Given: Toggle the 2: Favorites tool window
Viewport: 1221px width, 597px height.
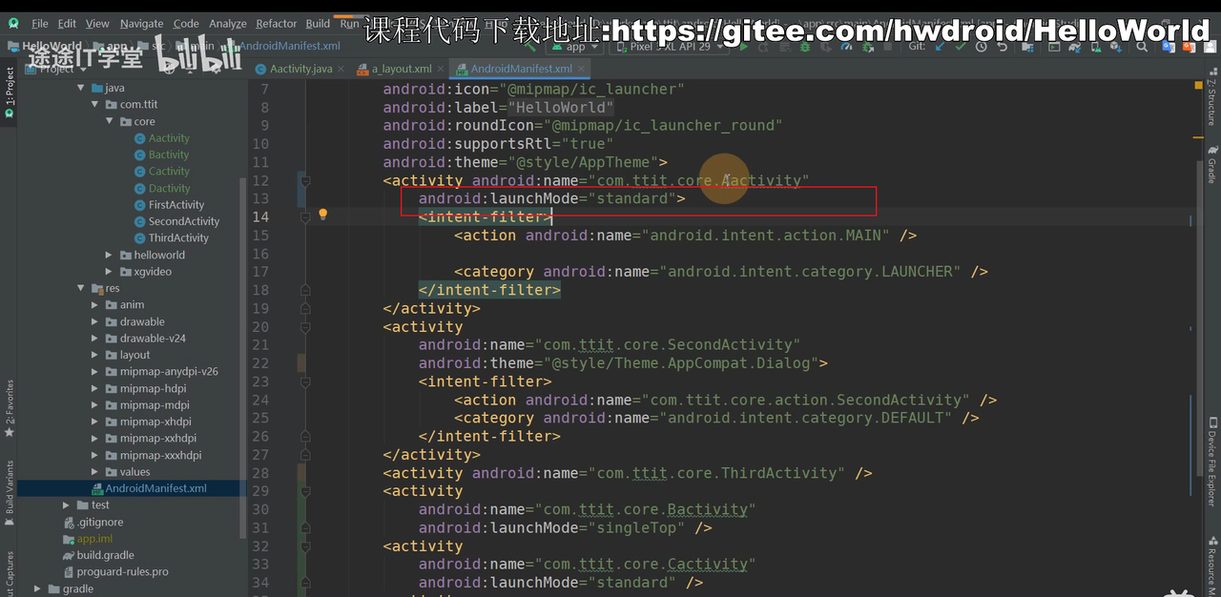Looking at the screenshot, I should [x=9, y=408].
